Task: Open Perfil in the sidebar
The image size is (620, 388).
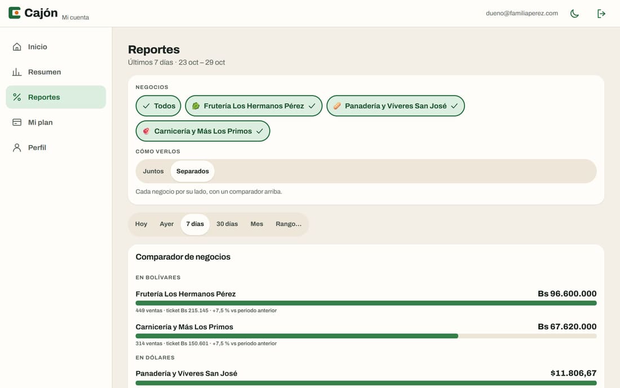Action: tap(56, 148)
